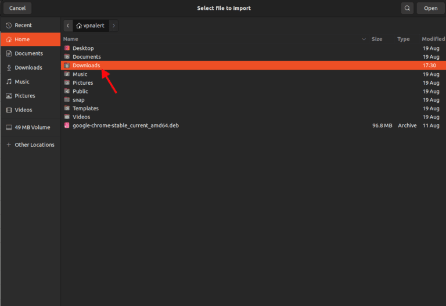Select the Public folder name
The height and width of the screenshot is (306, 446).
coord(80,91)
